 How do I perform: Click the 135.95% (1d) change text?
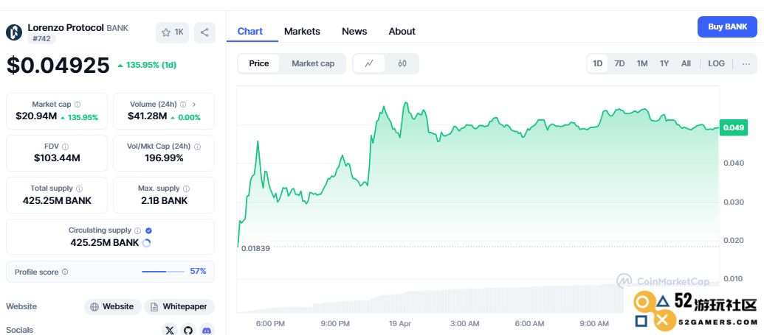151,65
